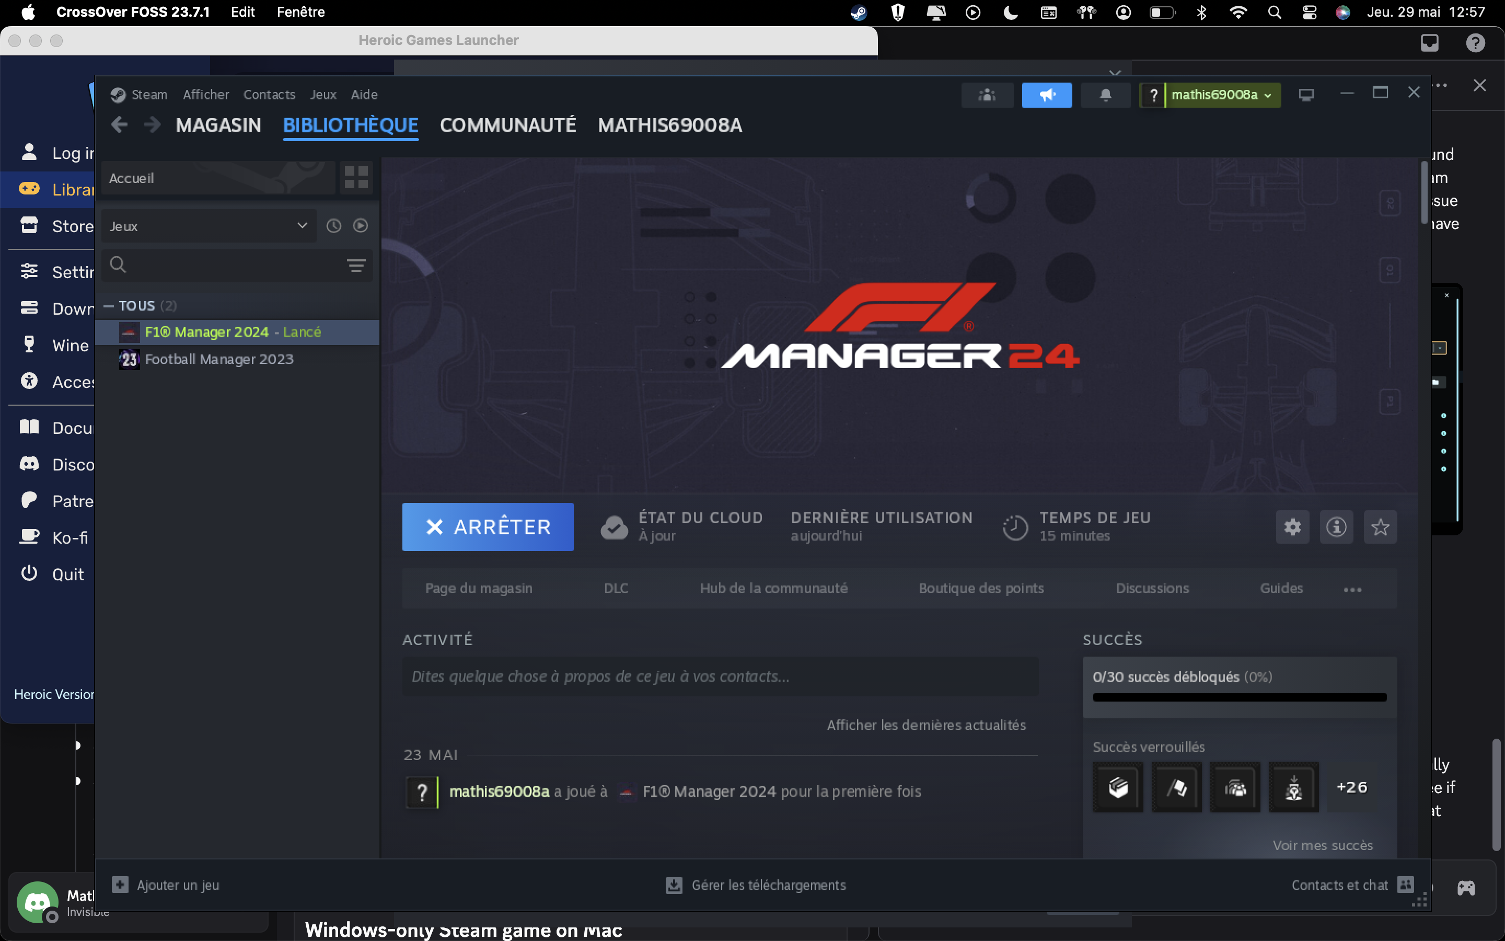The height and width of the screenshot is (941, 1505).
Task: Click the +26 more achievements tile
Action: (x=1352, y=787)
